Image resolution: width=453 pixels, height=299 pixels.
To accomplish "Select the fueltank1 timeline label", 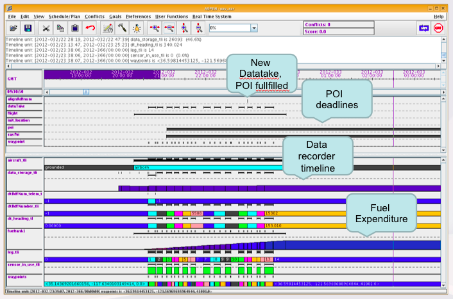I will (24, 239).
